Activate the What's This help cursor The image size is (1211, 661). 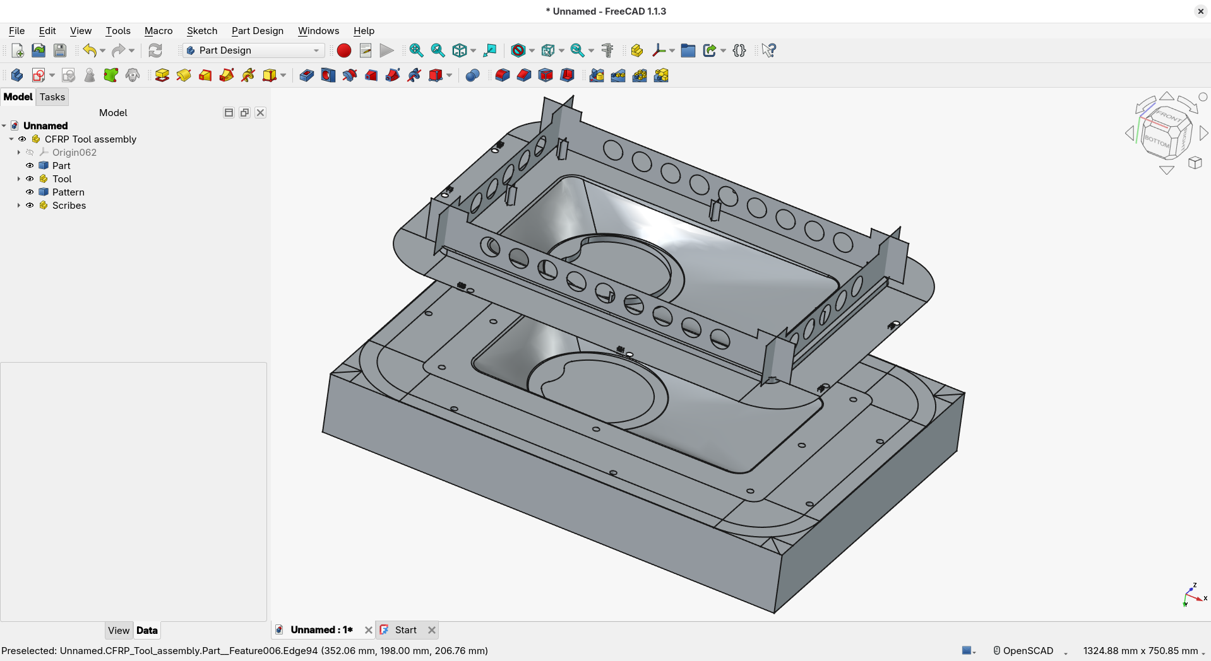pos(768,50)
